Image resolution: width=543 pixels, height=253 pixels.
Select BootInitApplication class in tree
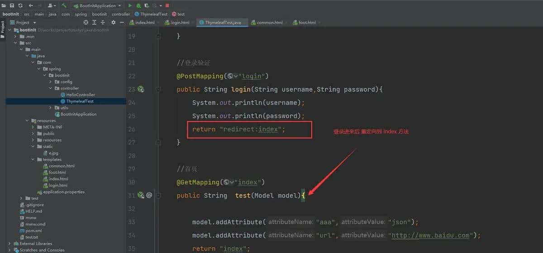click(x=75, y=114)
